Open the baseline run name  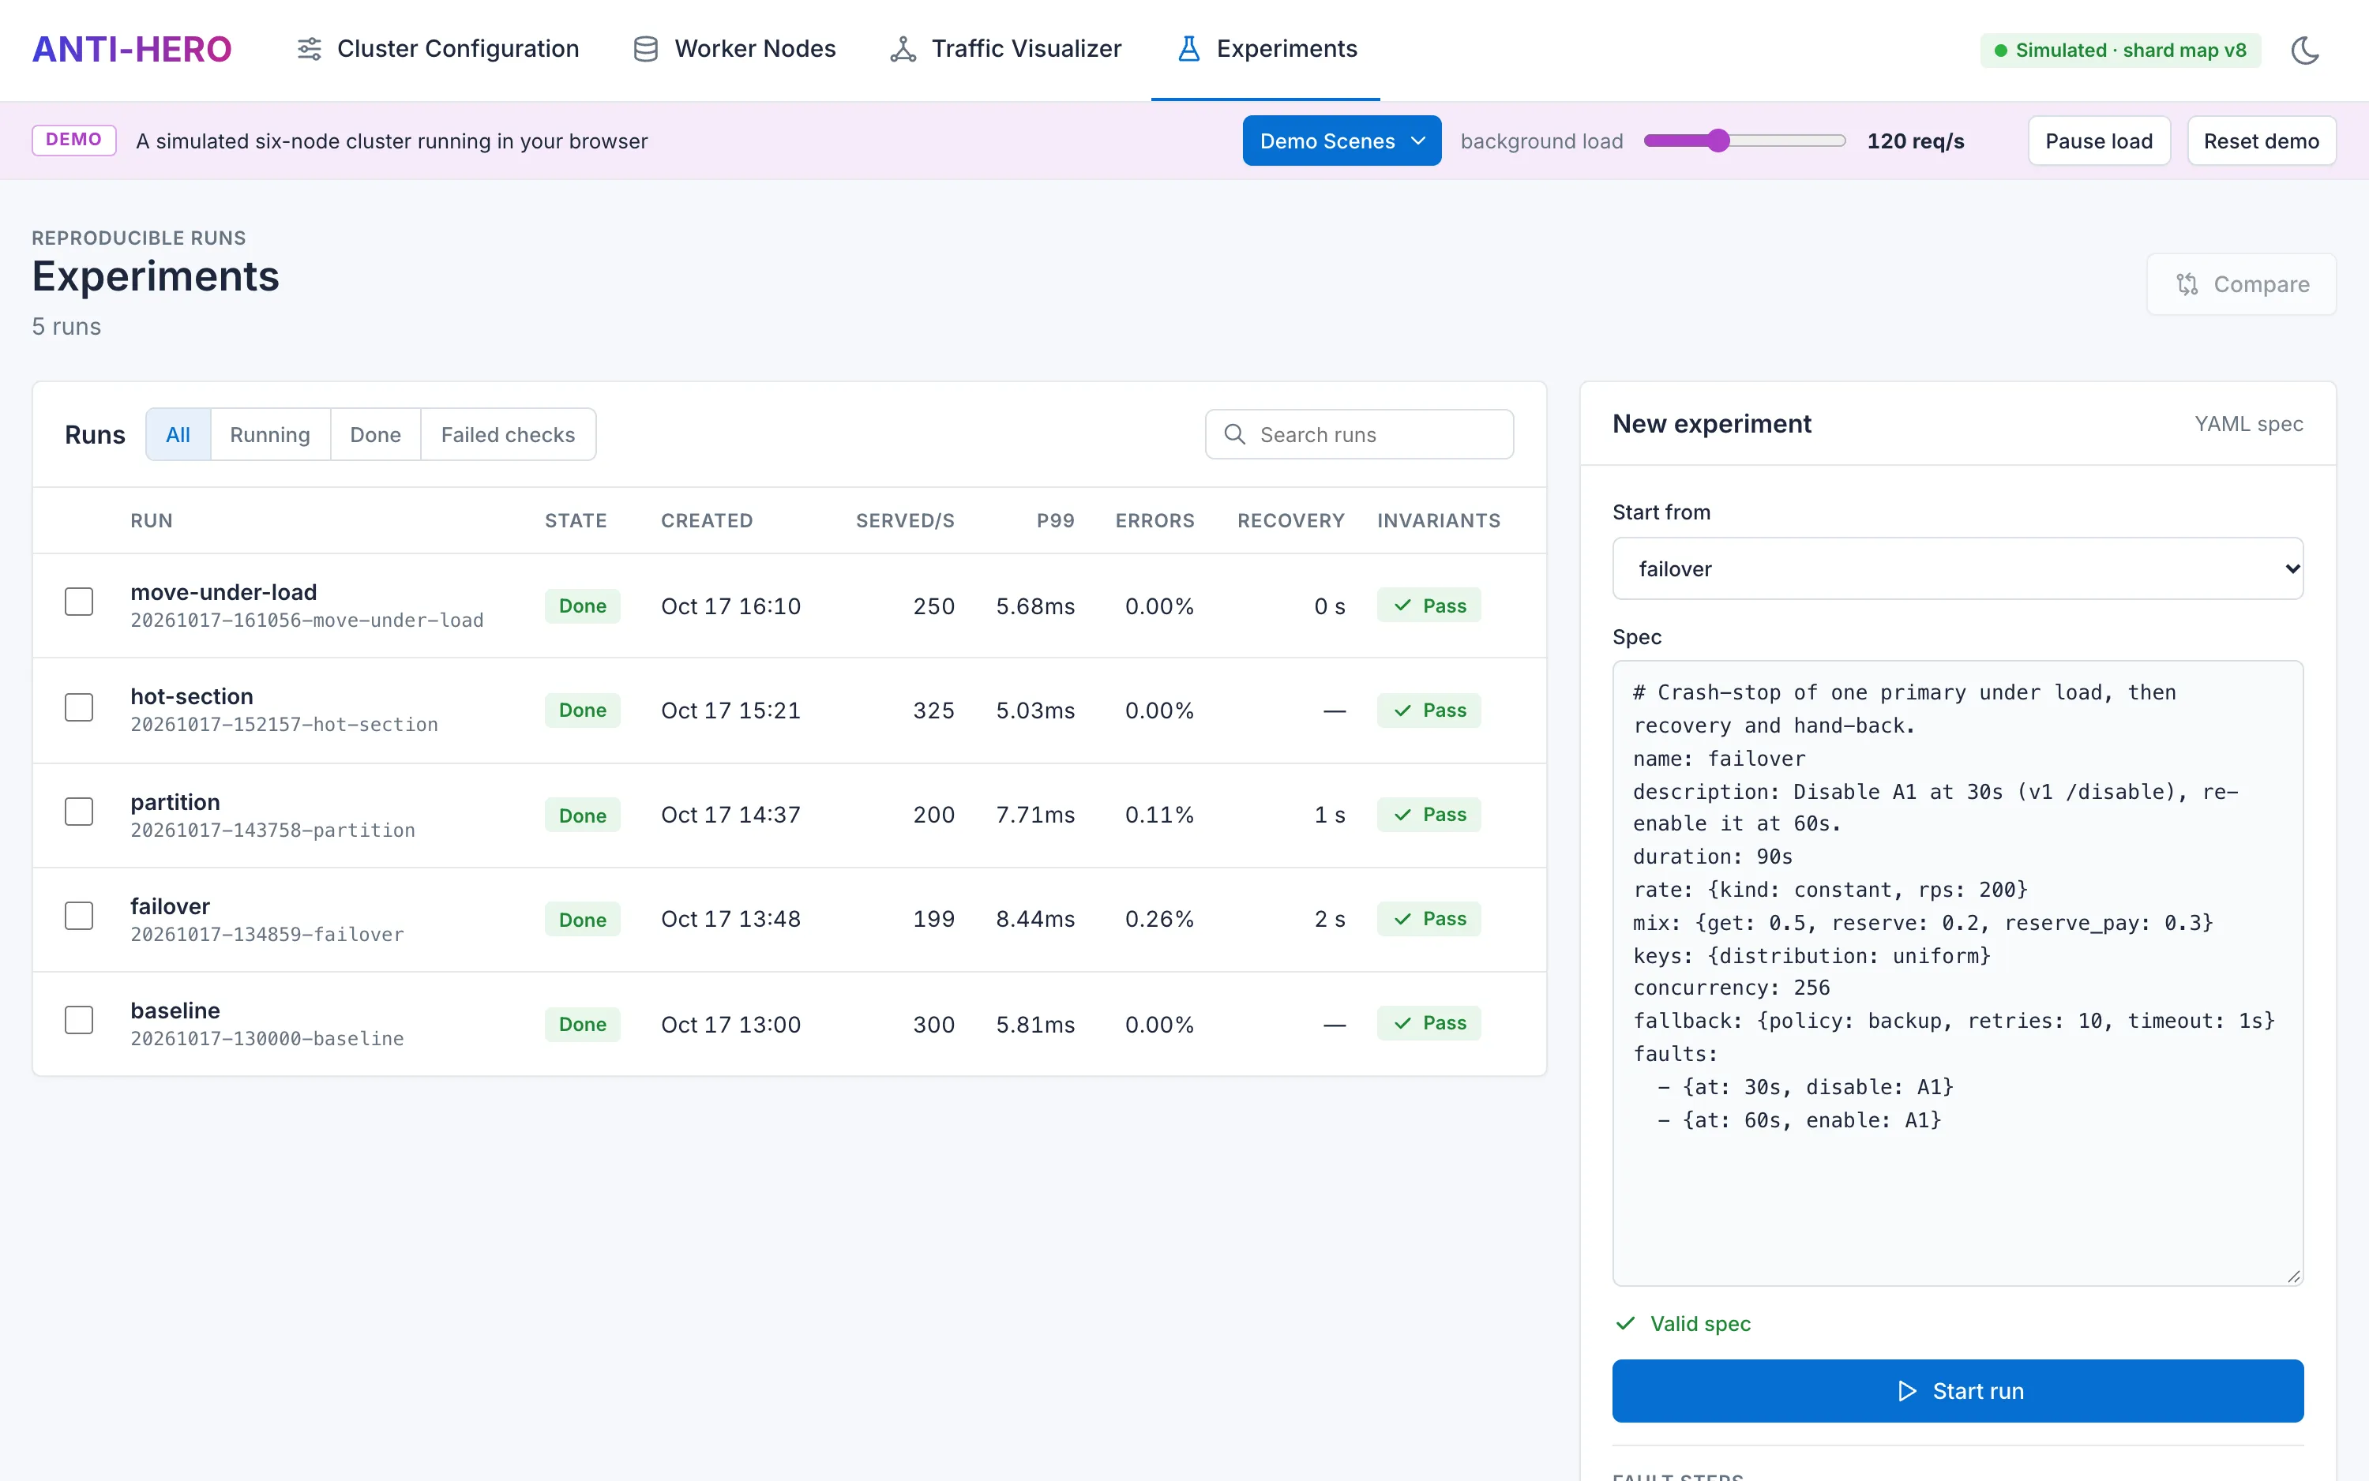tap(175, 1010)
